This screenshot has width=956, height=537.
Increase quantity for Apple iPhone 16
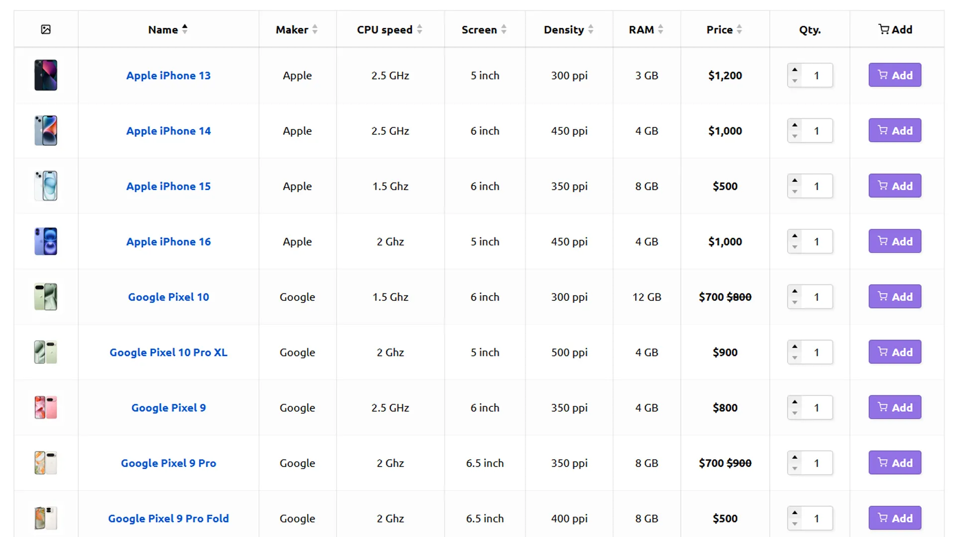795,236
